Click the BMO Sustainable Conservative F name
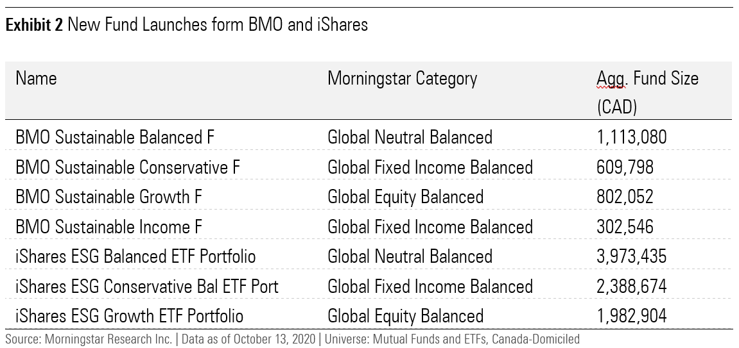The image size is (739, 348). pyautogui.click(x=128, y=167)
